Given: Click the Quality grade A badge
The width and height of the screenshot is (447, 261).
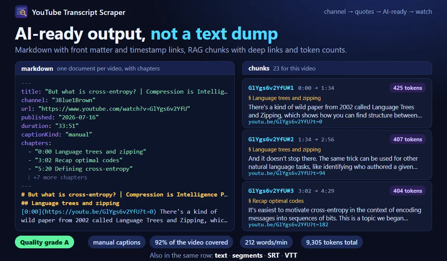Looking at the screenshot, I should [45, 242].
